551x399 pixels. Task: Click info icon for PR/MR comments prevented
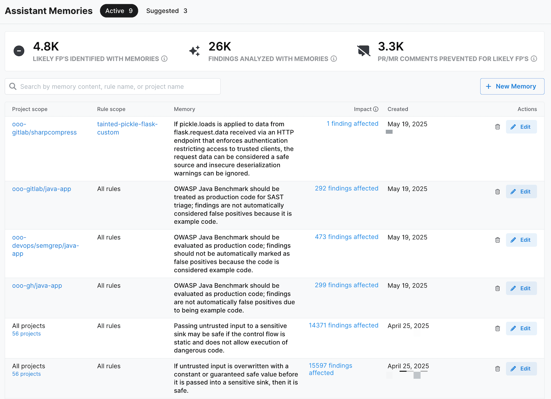point(534,59)
